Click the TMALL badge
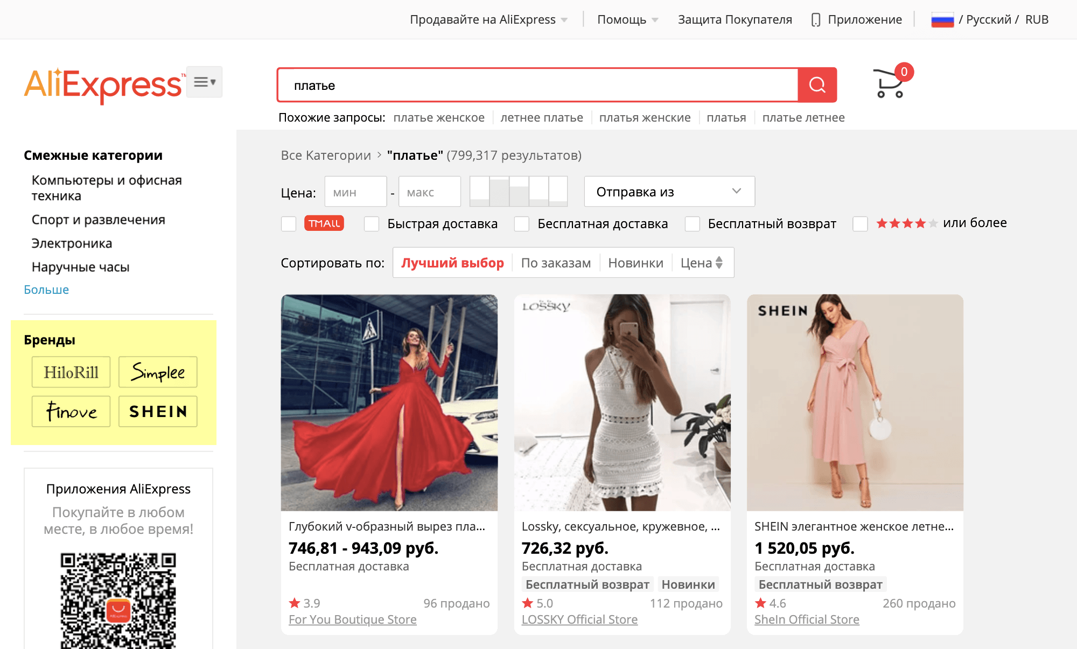This screenshot has width=1077, height=649. click(x=324, y=223)
